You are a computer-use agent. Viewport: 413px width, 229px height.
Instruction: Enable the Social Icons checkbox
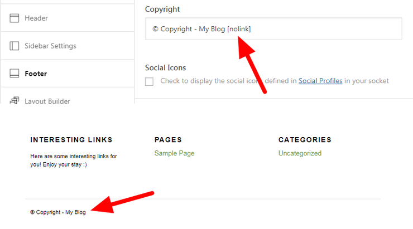point(149,81)
